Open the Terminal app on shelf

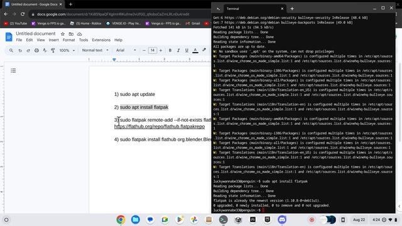224,220
